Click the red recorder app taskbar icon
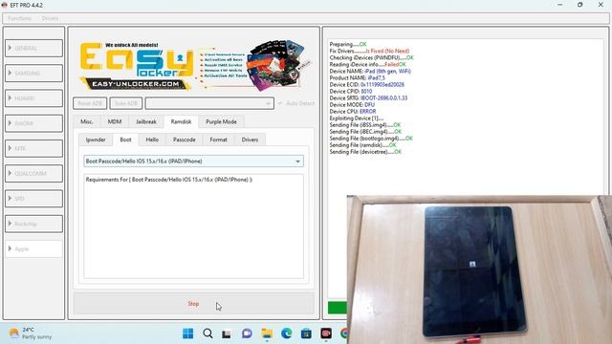Viewport: 612px width, 344px height. (326, 333)
